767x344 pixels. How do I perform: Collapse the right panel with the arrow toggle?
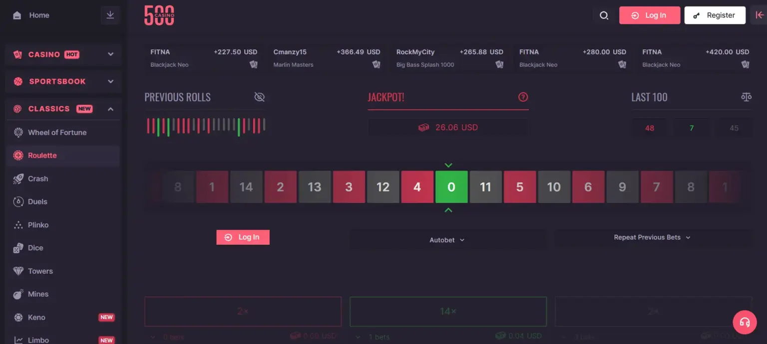760,15
